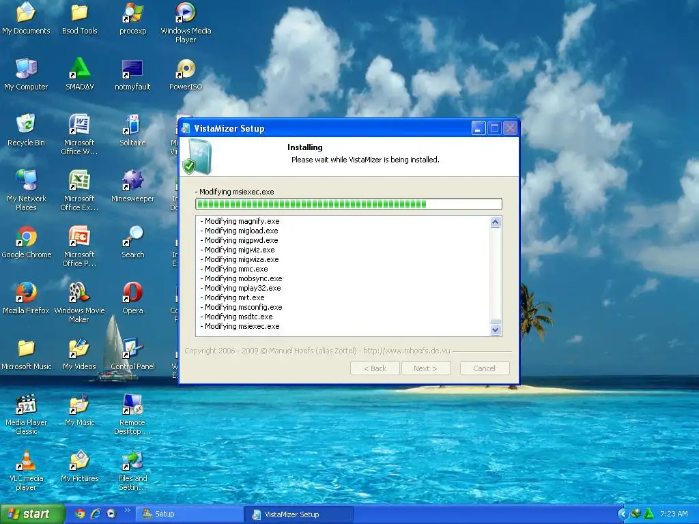This screenshot has height=524, width=699.
Task: Open the My Documents desktop icon
Action: click(x=26, y=18)
